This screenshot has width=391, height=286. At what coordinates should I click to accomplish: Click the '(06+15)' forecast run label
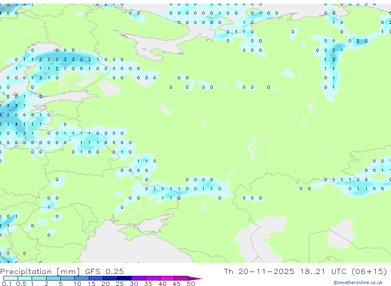pos(369,271)
